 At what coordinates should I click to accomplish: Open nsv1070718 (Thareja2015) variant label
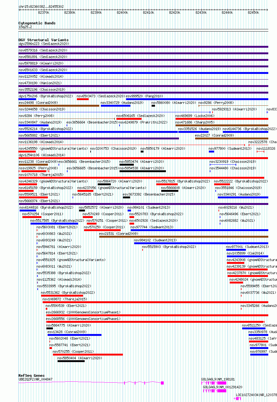point(41,175)
